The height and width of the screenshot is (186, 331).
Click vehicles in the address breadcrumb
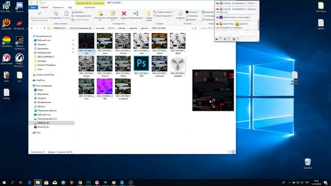click(x=122, y=28)
